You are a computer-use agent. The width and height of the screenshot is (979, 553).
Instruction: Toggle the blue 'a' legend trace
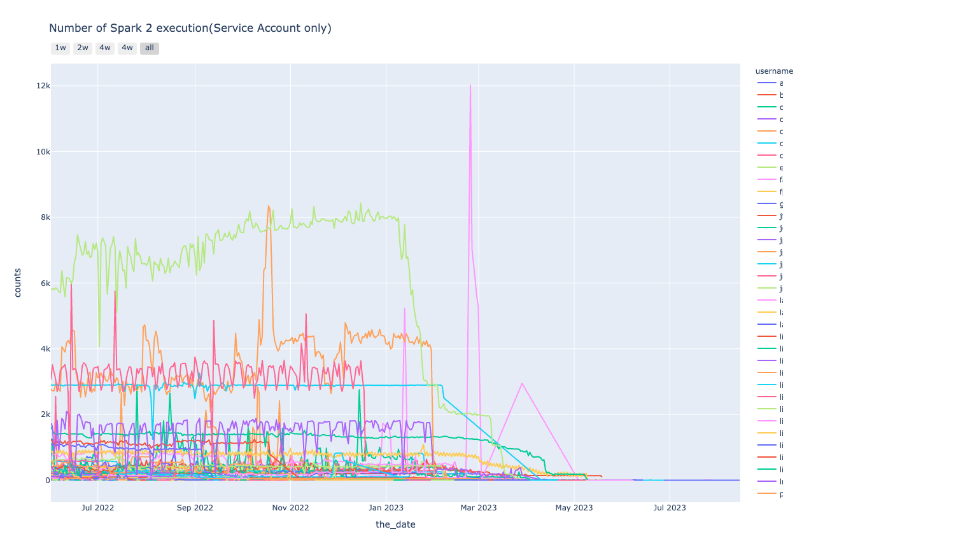tap(770, 83)
